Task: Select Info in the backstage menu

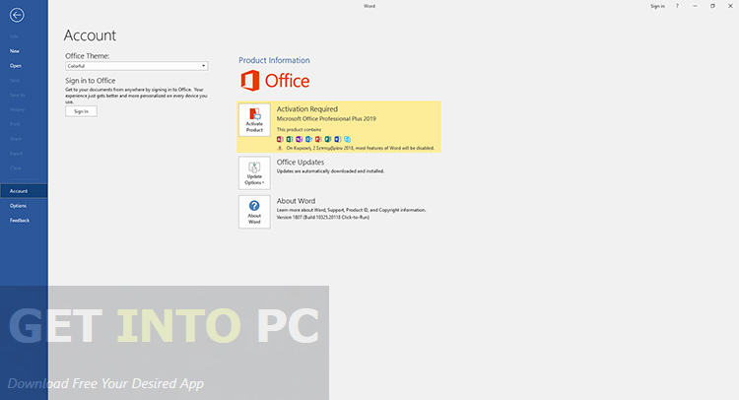Action: [x=14, y=36]
